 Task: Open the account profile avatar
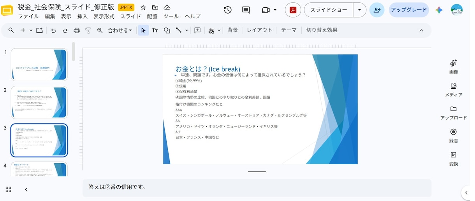pyautogui.click(x=457, y=10)
